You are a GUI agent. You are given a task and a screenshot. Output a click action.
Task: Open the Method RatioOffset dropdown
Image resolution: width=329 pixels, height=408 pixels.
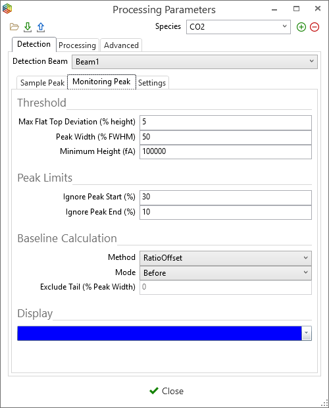point(226,258)
